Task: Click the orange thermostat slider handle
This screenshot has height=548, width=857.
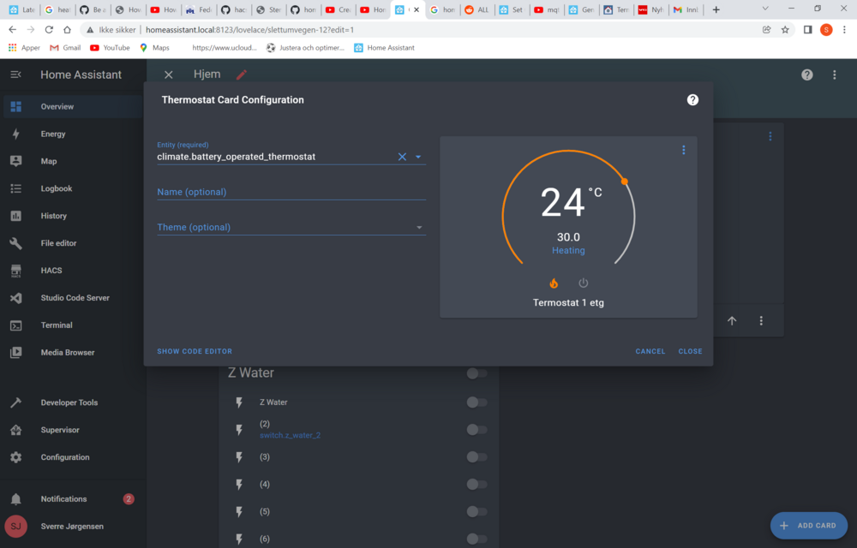Action: pyautogui.click(x=625, y=182)
